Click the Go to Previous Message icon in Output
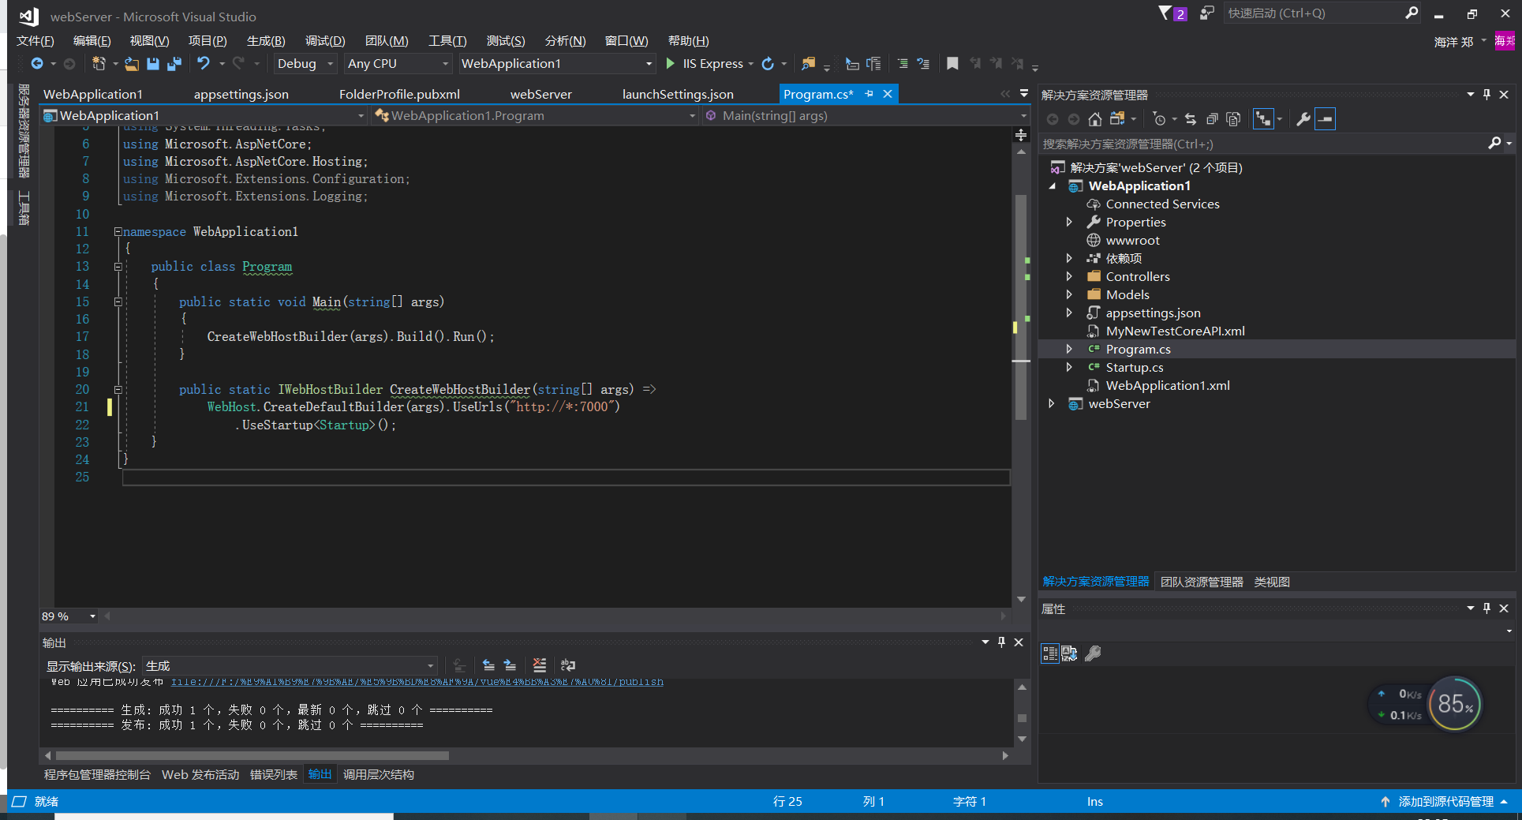Image resolution: width=1522 pixels, height=820 pixels. [489, 665]
